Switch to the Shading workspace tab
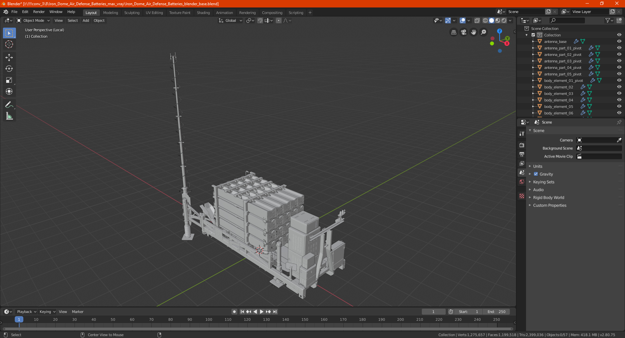This screenshot has width=625, height=338. pyautogui.click(x=203, y=13)
